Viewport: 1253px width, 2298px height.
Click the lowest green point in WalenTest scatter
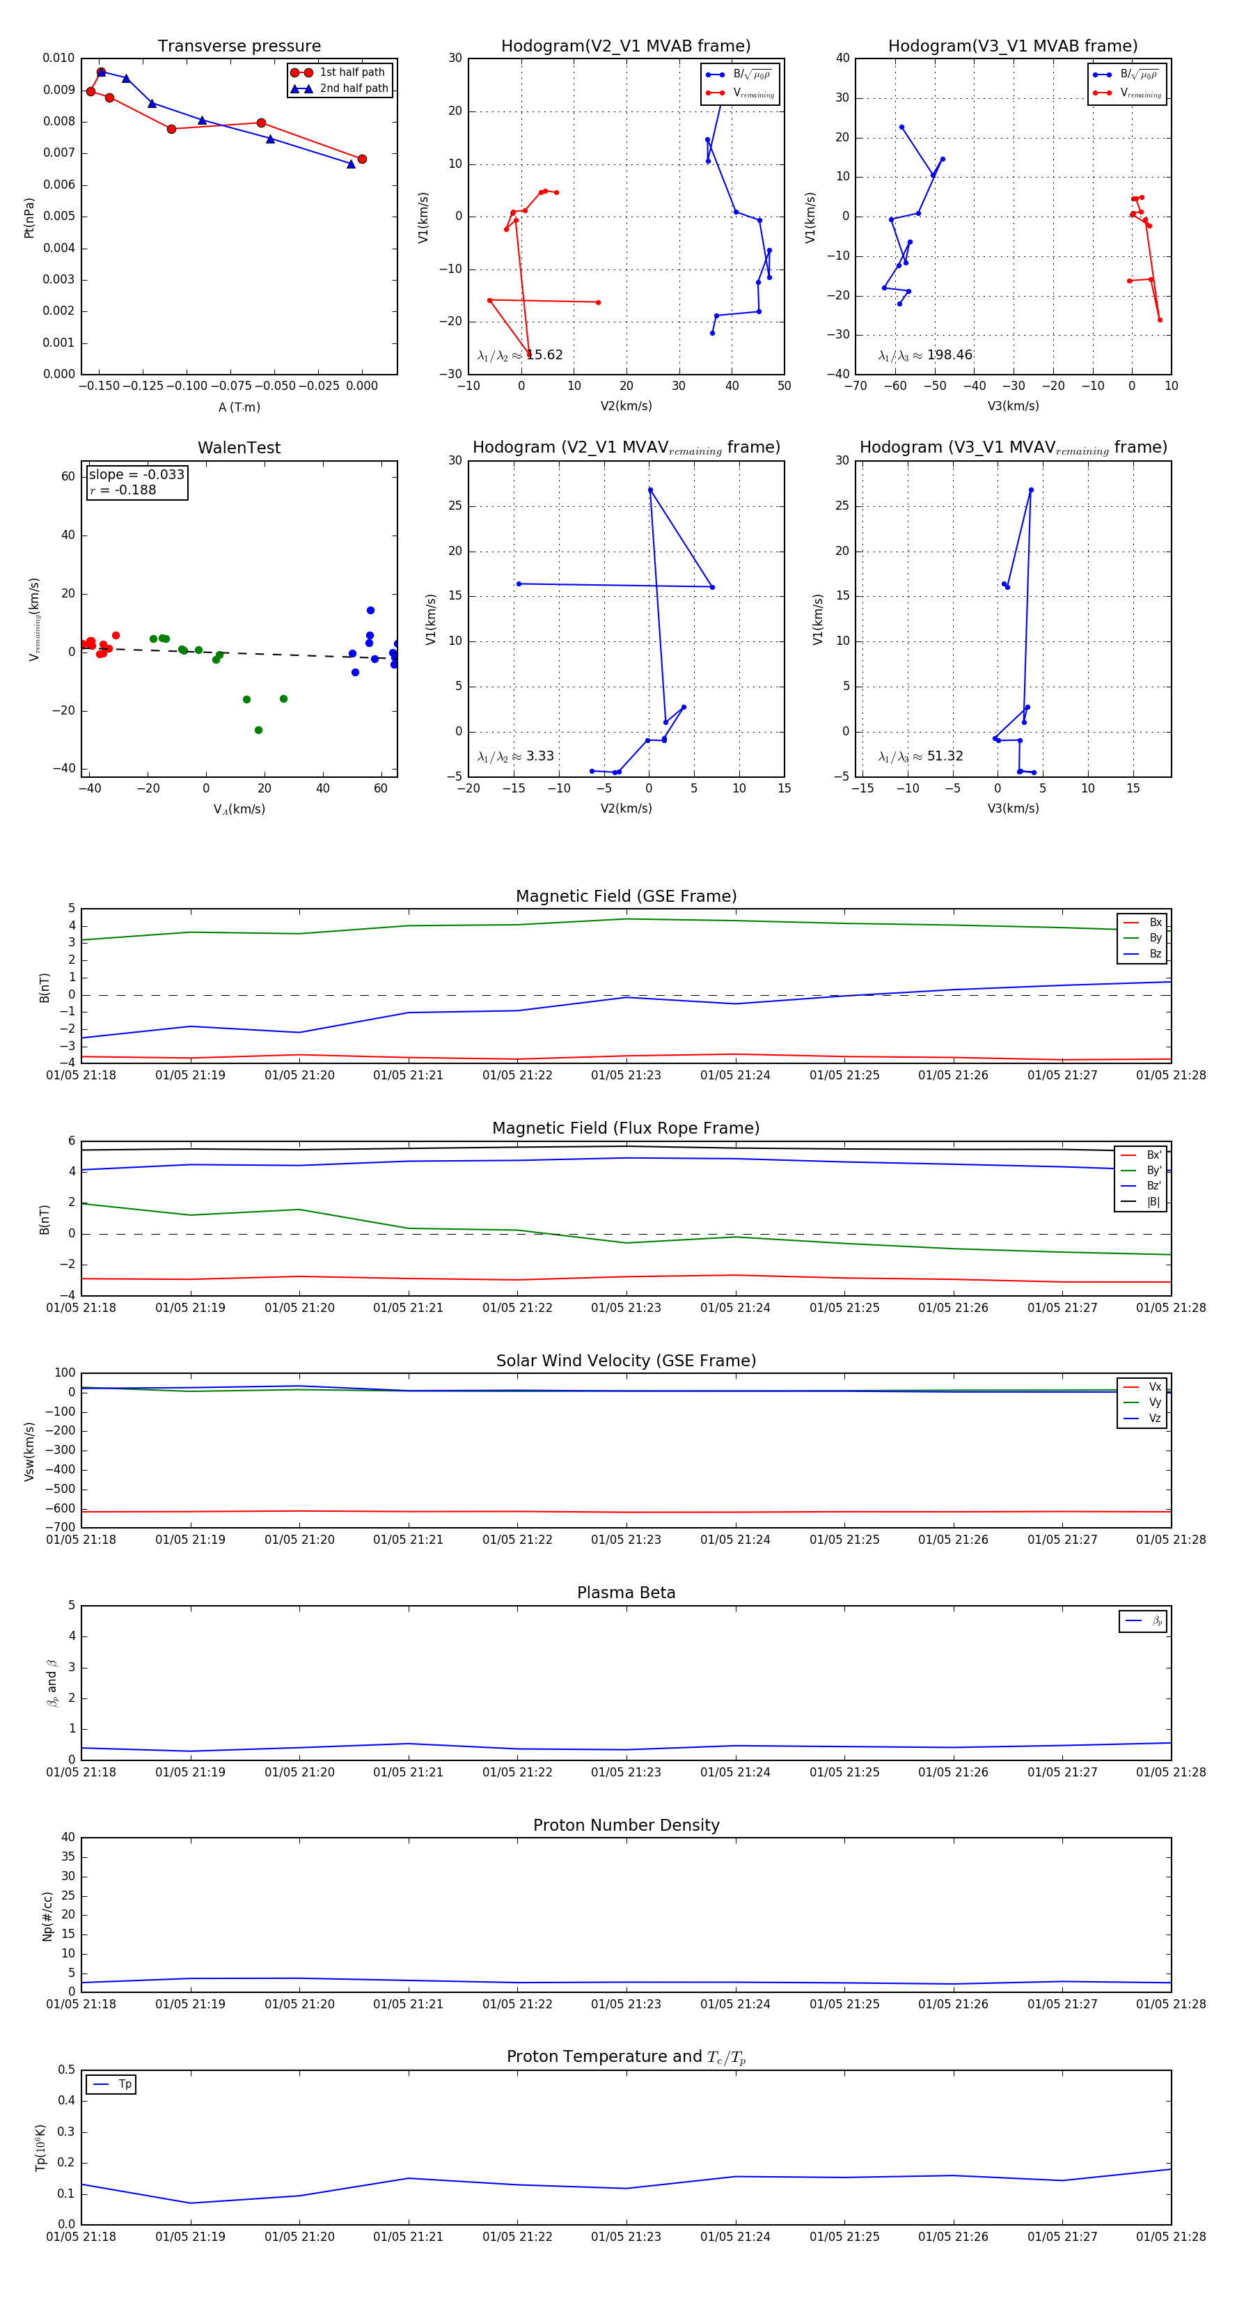[259, 730]
